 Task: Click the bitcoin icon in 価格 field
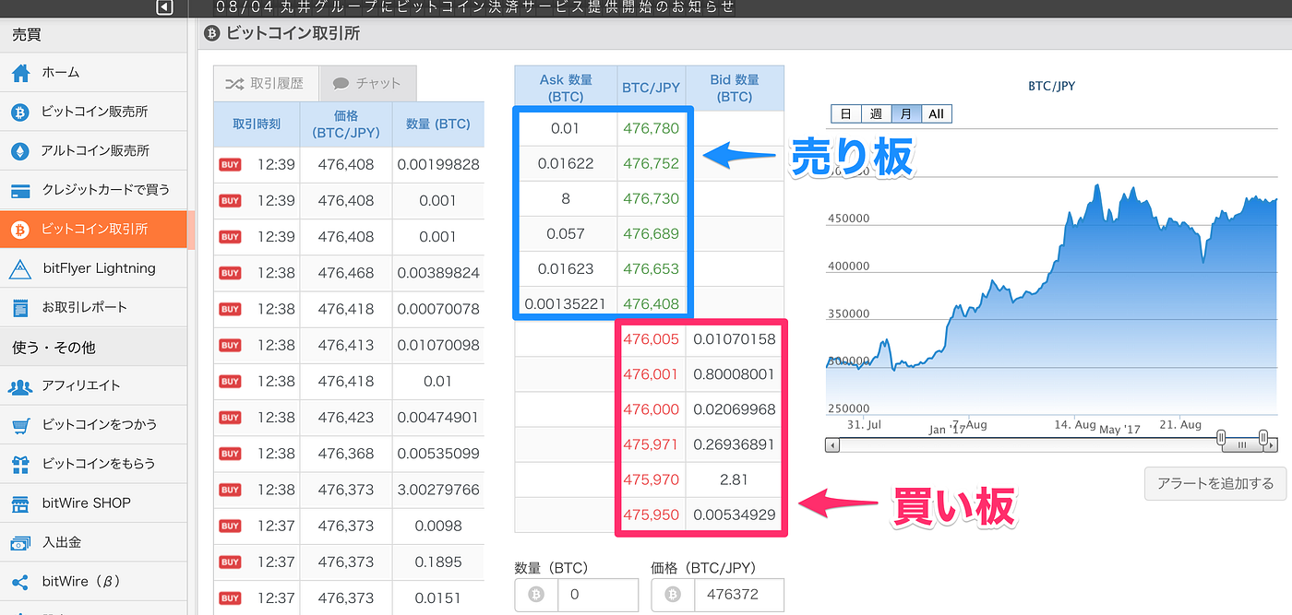coord(673,595)
